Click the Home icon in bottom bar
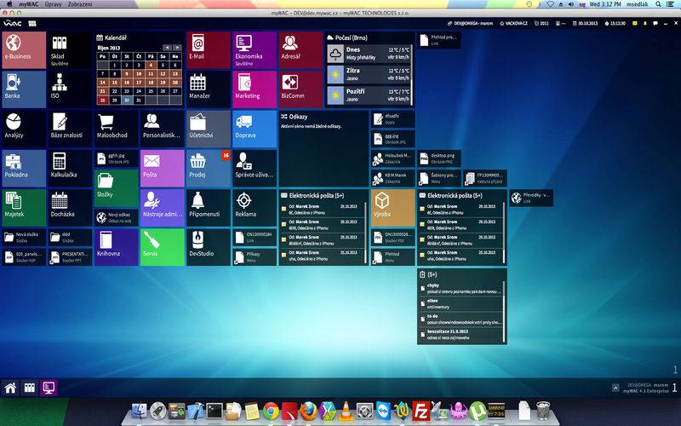The image size is (681, 426). [10, 388]
